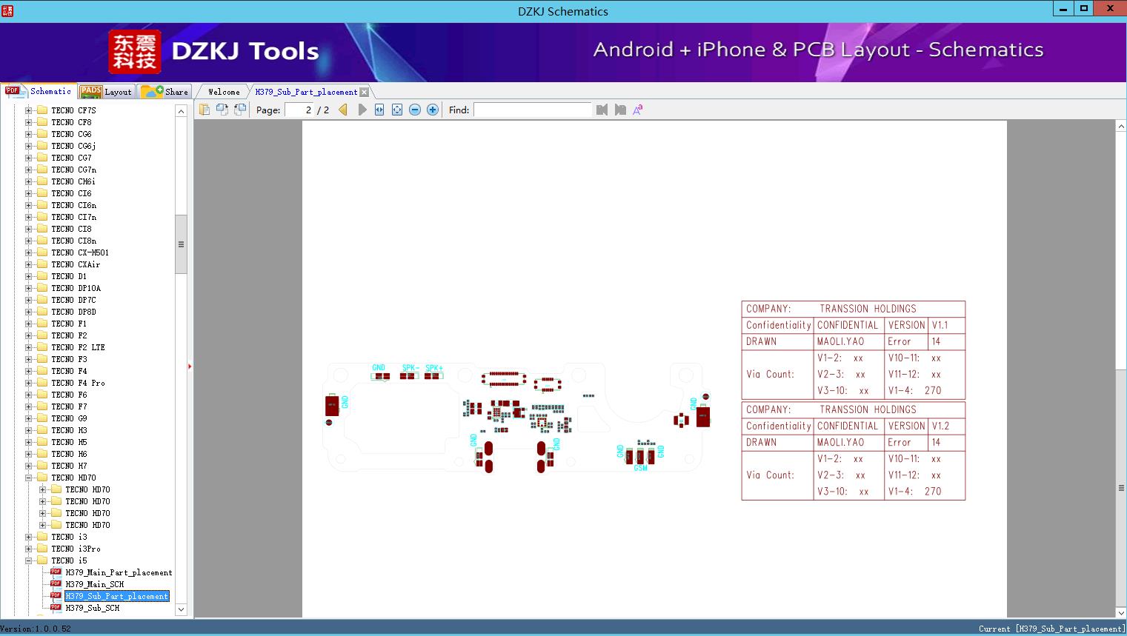
Task: Expand the TECNO CF7S folder
Action: pos(29,110)
